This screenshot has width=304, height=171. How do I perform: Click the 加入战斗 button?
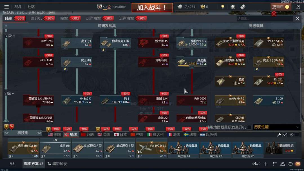click(x=152, y=8)
